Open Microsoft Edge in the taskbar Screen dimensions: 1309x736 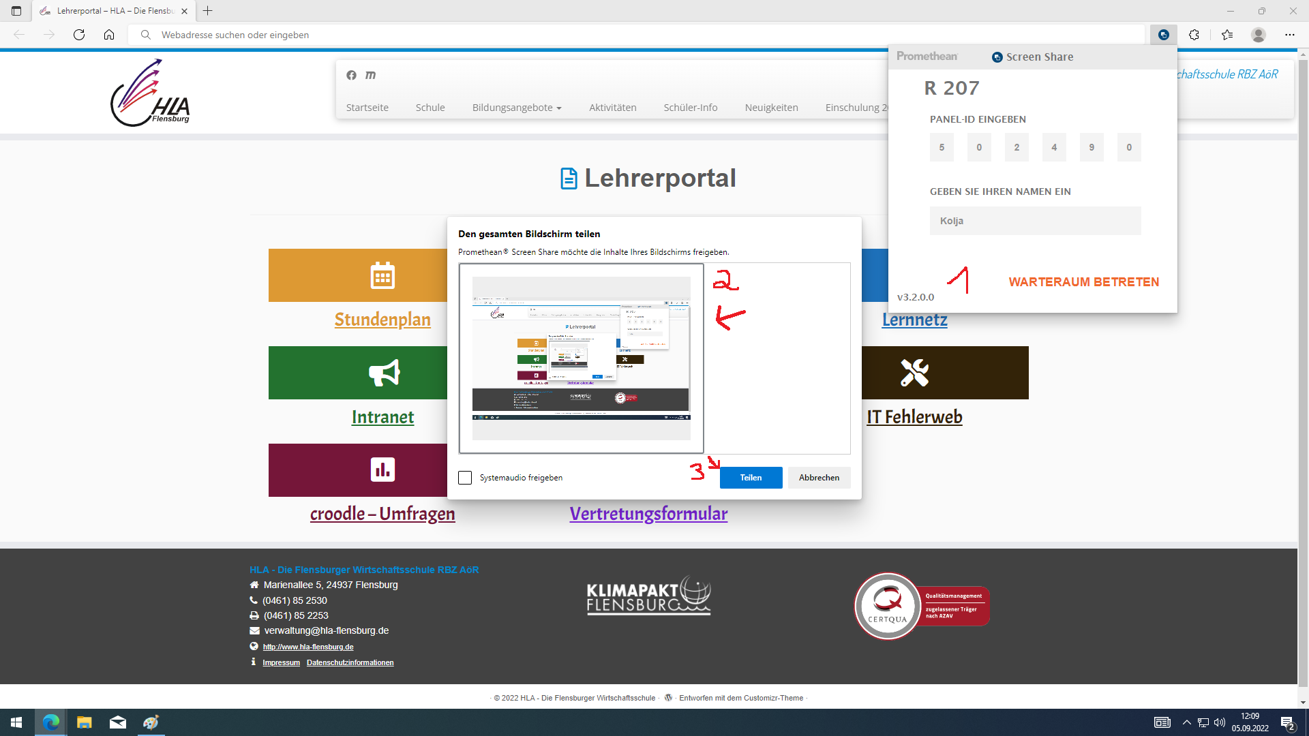coord(51,722)
